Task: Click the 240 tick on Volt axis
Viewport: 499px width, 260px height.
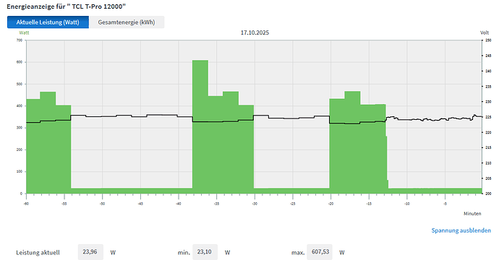Action: coord(488,71)
